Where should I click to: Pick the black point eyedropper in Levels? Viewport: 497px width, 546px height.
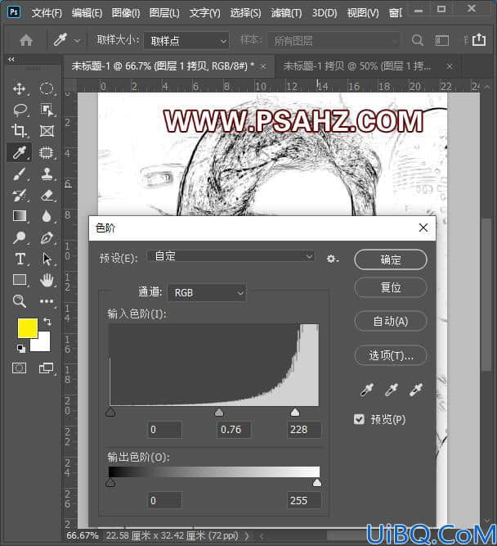[x=366, y=390]
